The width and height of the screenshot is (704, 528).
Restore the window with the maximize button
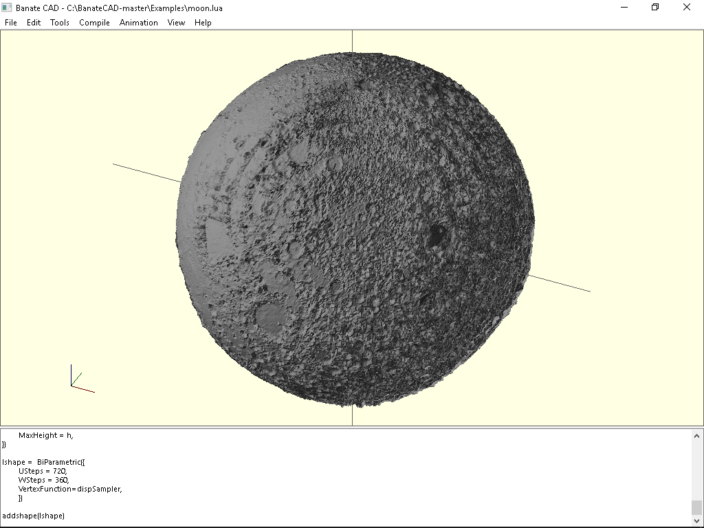coord(654,7)
